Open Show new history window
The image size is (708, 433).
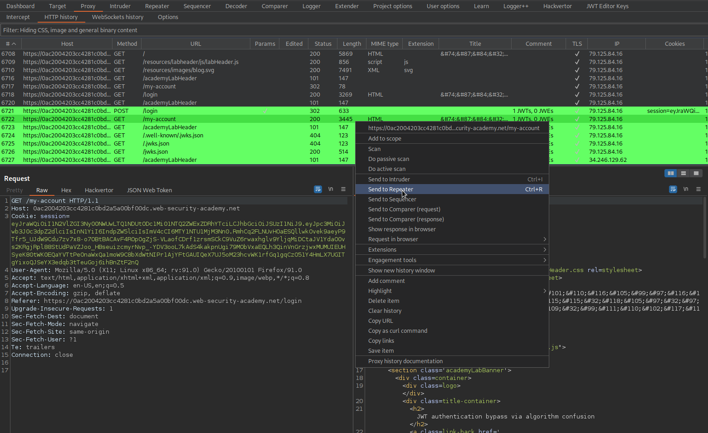(452, 271)
